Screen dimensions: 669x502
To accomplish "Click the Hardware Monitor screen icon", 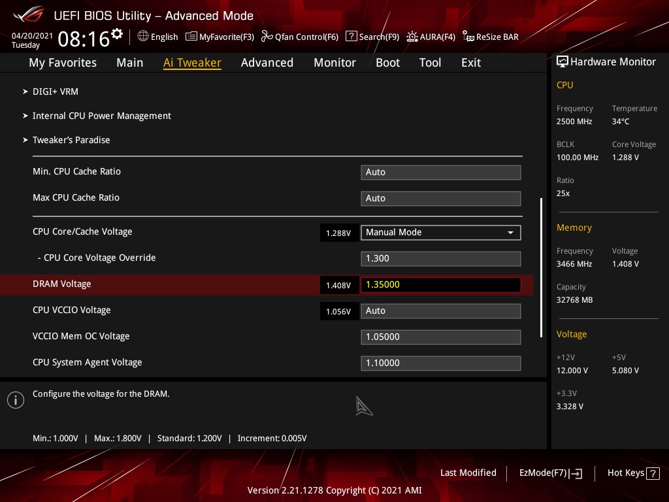I will [563, 61].
